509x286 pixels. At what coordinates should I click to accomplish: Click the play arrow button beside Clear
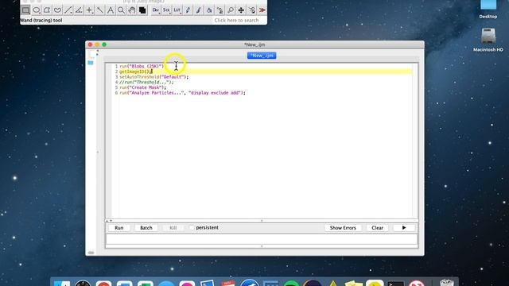point(404,228)
